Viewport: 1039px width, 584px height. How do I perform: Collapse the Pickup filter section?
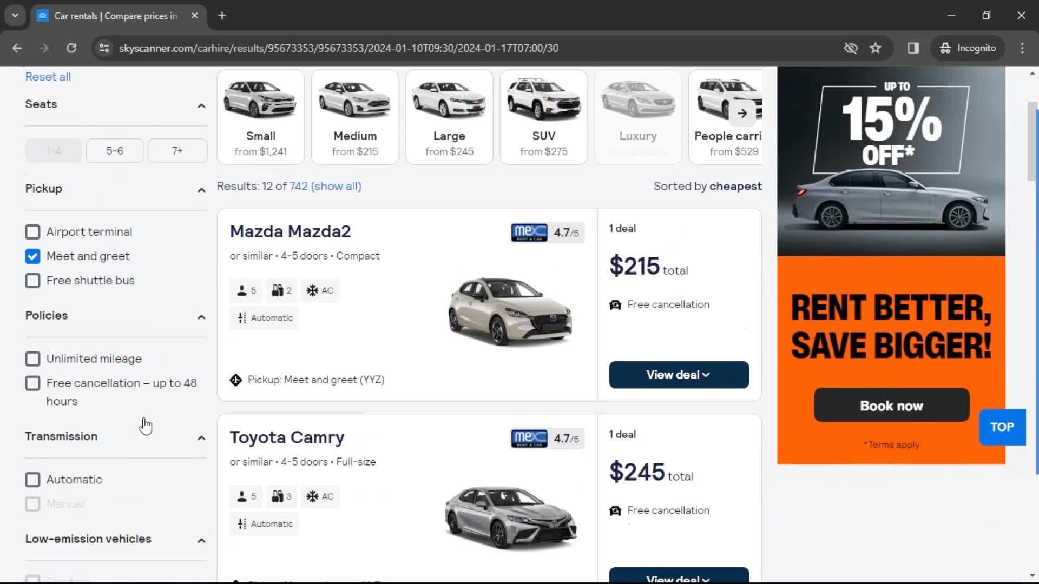pyautogui.click(x=201, y=188)
